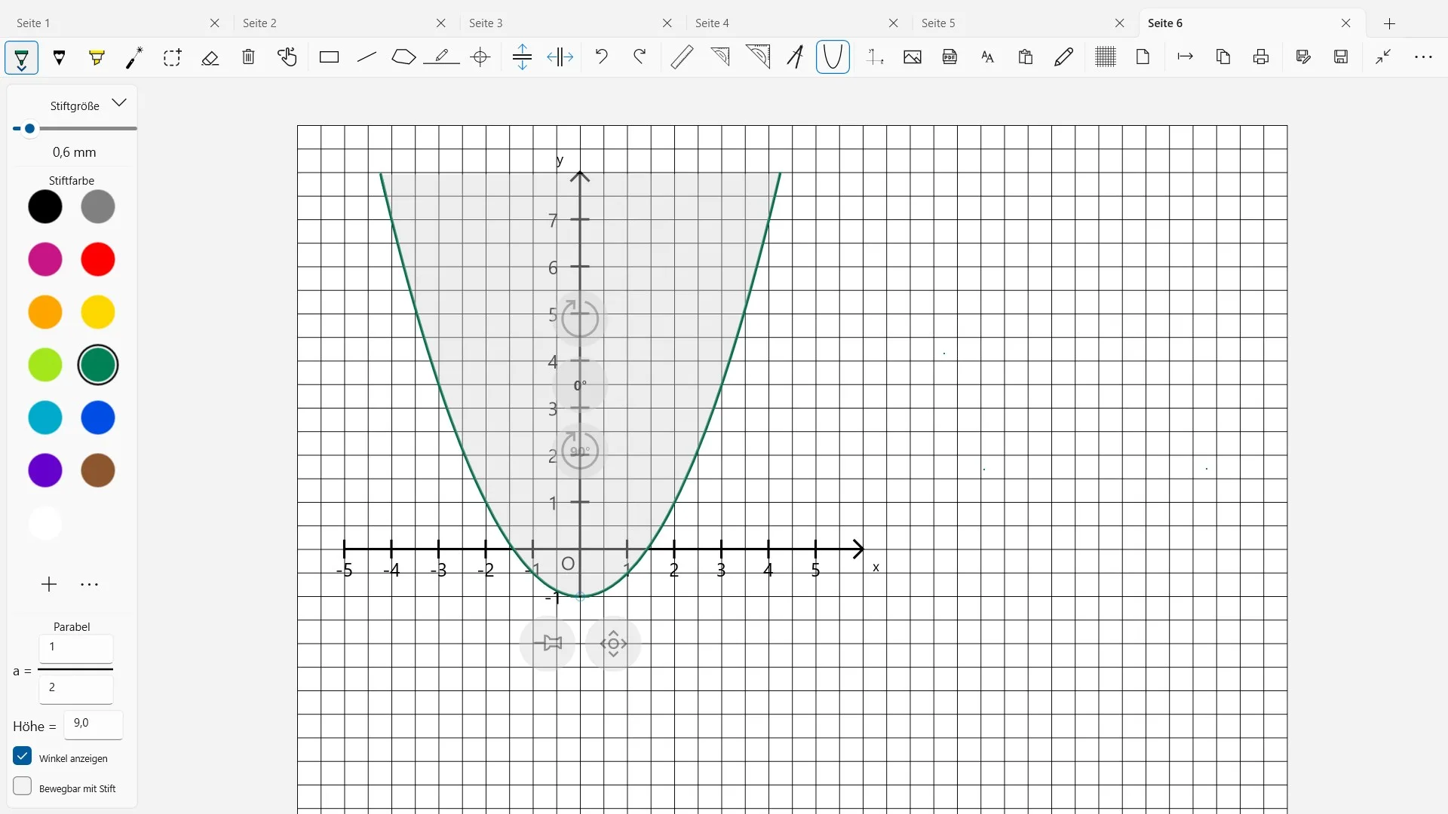The width and height of the screenshot is (1448, 814).
Task: Toggle the grid paper background
Action: pos(1106,57)
